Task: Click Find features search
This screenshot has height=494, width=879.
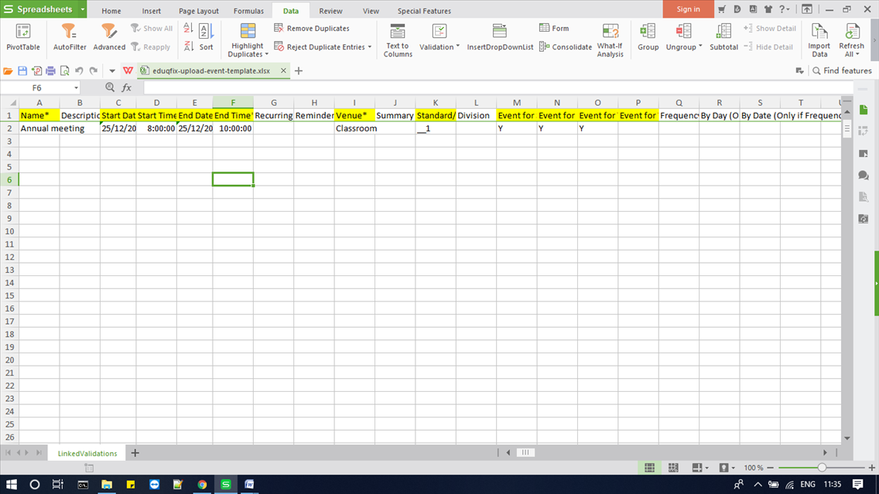Action: click(842, 70)
